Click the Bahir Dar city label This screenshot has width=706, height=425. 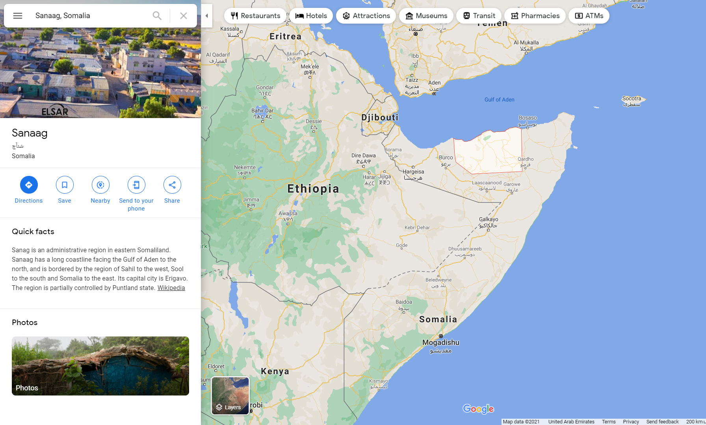262,111
